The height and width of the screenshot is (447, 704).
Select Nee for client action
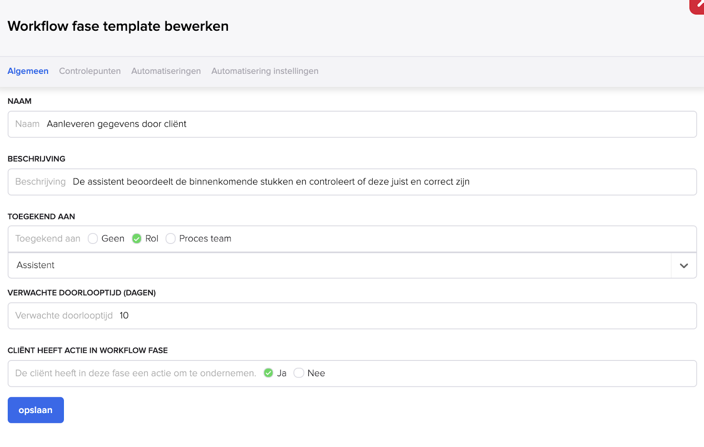pos(299,373)
